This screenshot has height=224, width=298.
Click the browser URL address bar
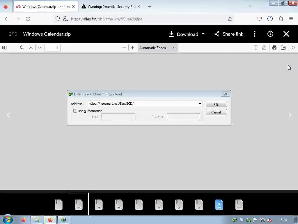(x=144, y=19)
